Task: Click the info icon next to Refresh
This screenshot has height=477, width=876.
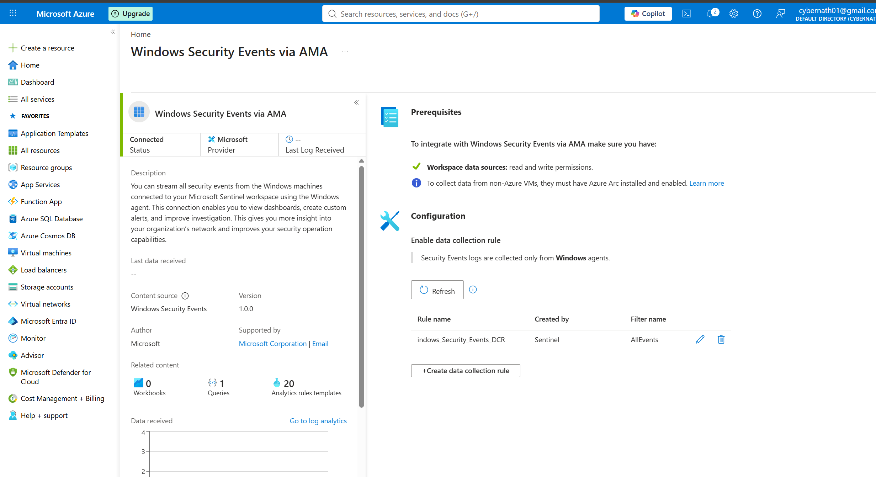Action: [473, 290]
